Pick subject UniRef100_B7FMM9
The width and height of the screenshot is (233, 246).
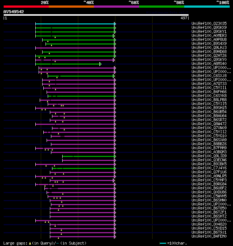(x=209, y=148)
